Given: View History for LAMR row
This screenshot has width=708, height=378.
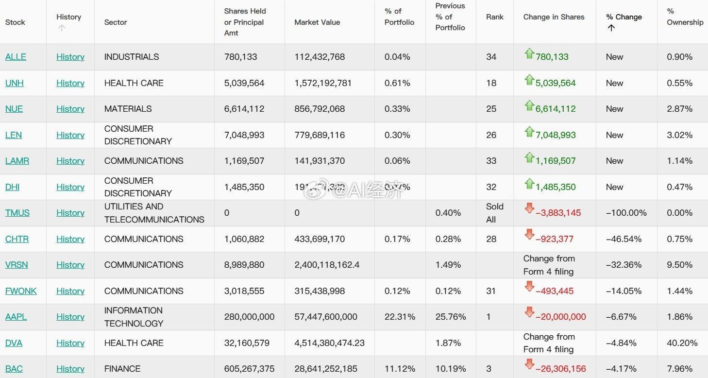Looking at the screenshot, I should coord(70,161).
